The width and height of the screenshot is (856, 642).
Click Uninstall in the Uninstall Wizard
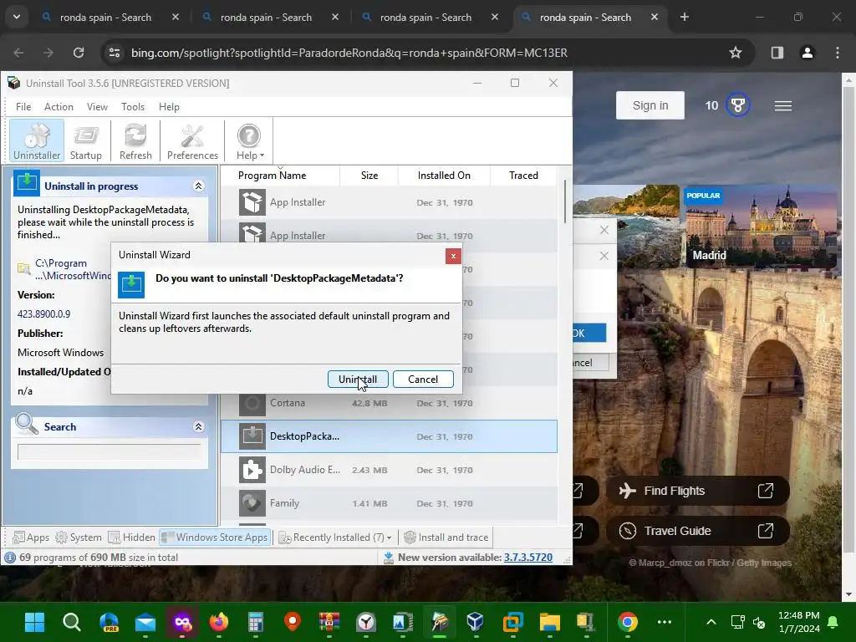click(x=358, y=380)
